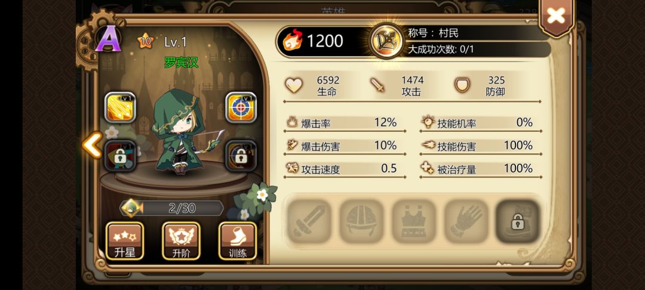Tap the 1200 combat power flame icon
Image resolution: width=645 pixels, height=290 pixels.
pos(293,40)
